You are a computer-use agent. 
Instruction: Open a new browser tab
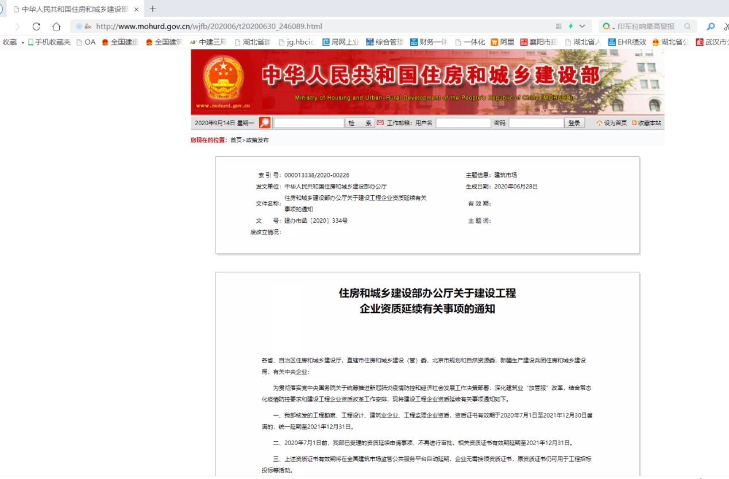pyautogui.click(x=153, y=9)
